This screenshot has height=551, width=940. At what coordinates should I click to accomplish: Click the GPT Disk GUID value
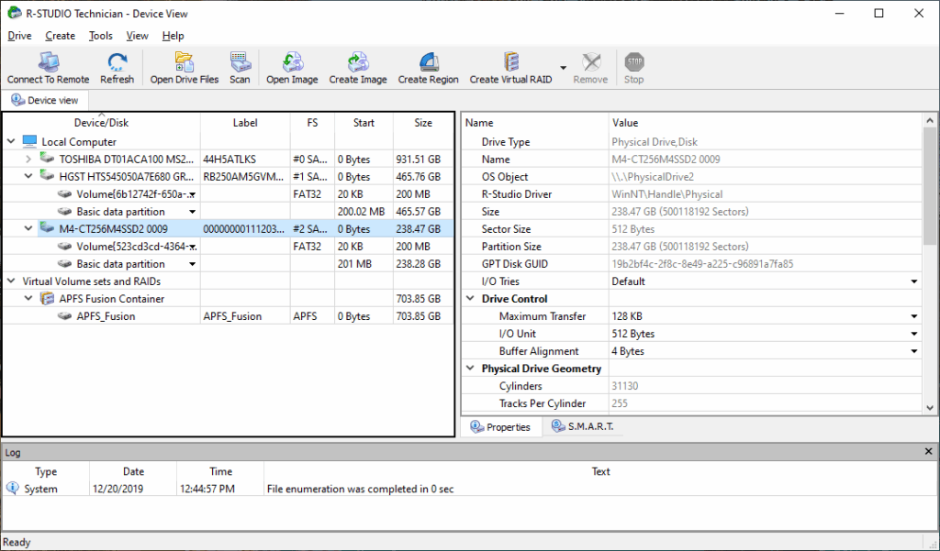pos(702,263)
